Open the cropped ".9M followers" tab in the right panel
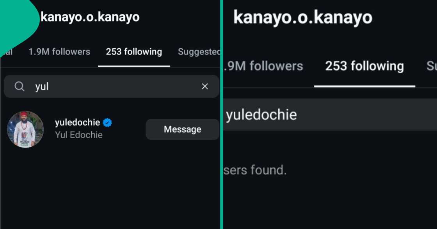Viewport: 437px width, 229px height. tap(264, 66)
